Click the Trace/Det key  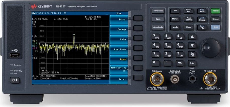[188, 11]
